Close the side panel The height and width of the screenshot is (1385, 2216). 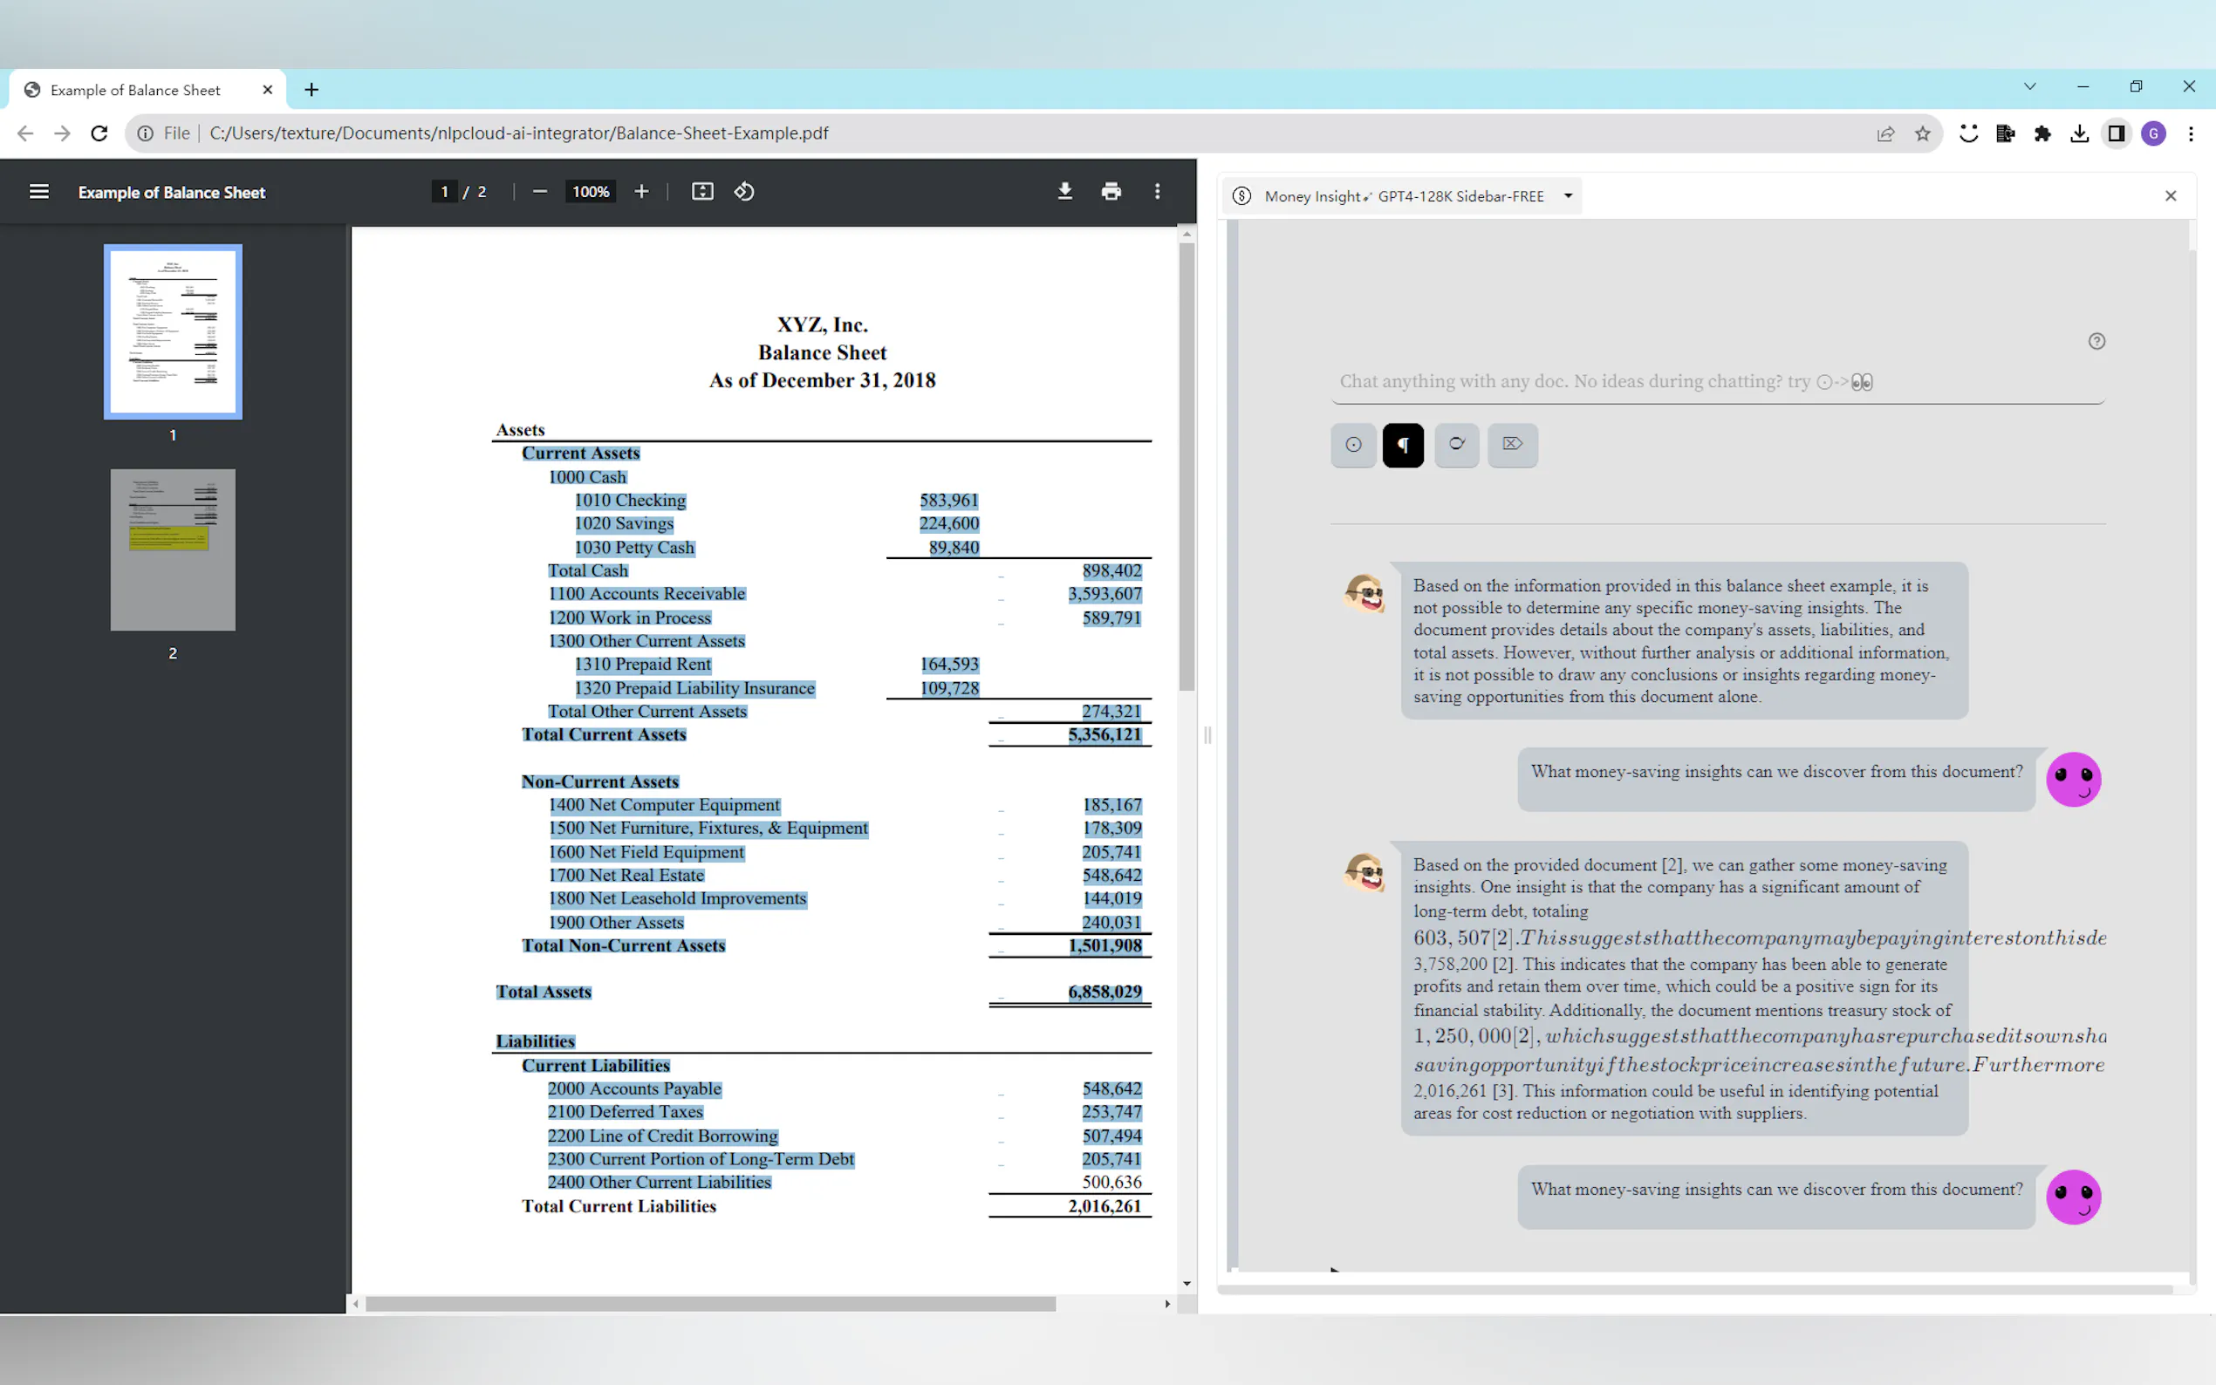(x=2170, y=196)
